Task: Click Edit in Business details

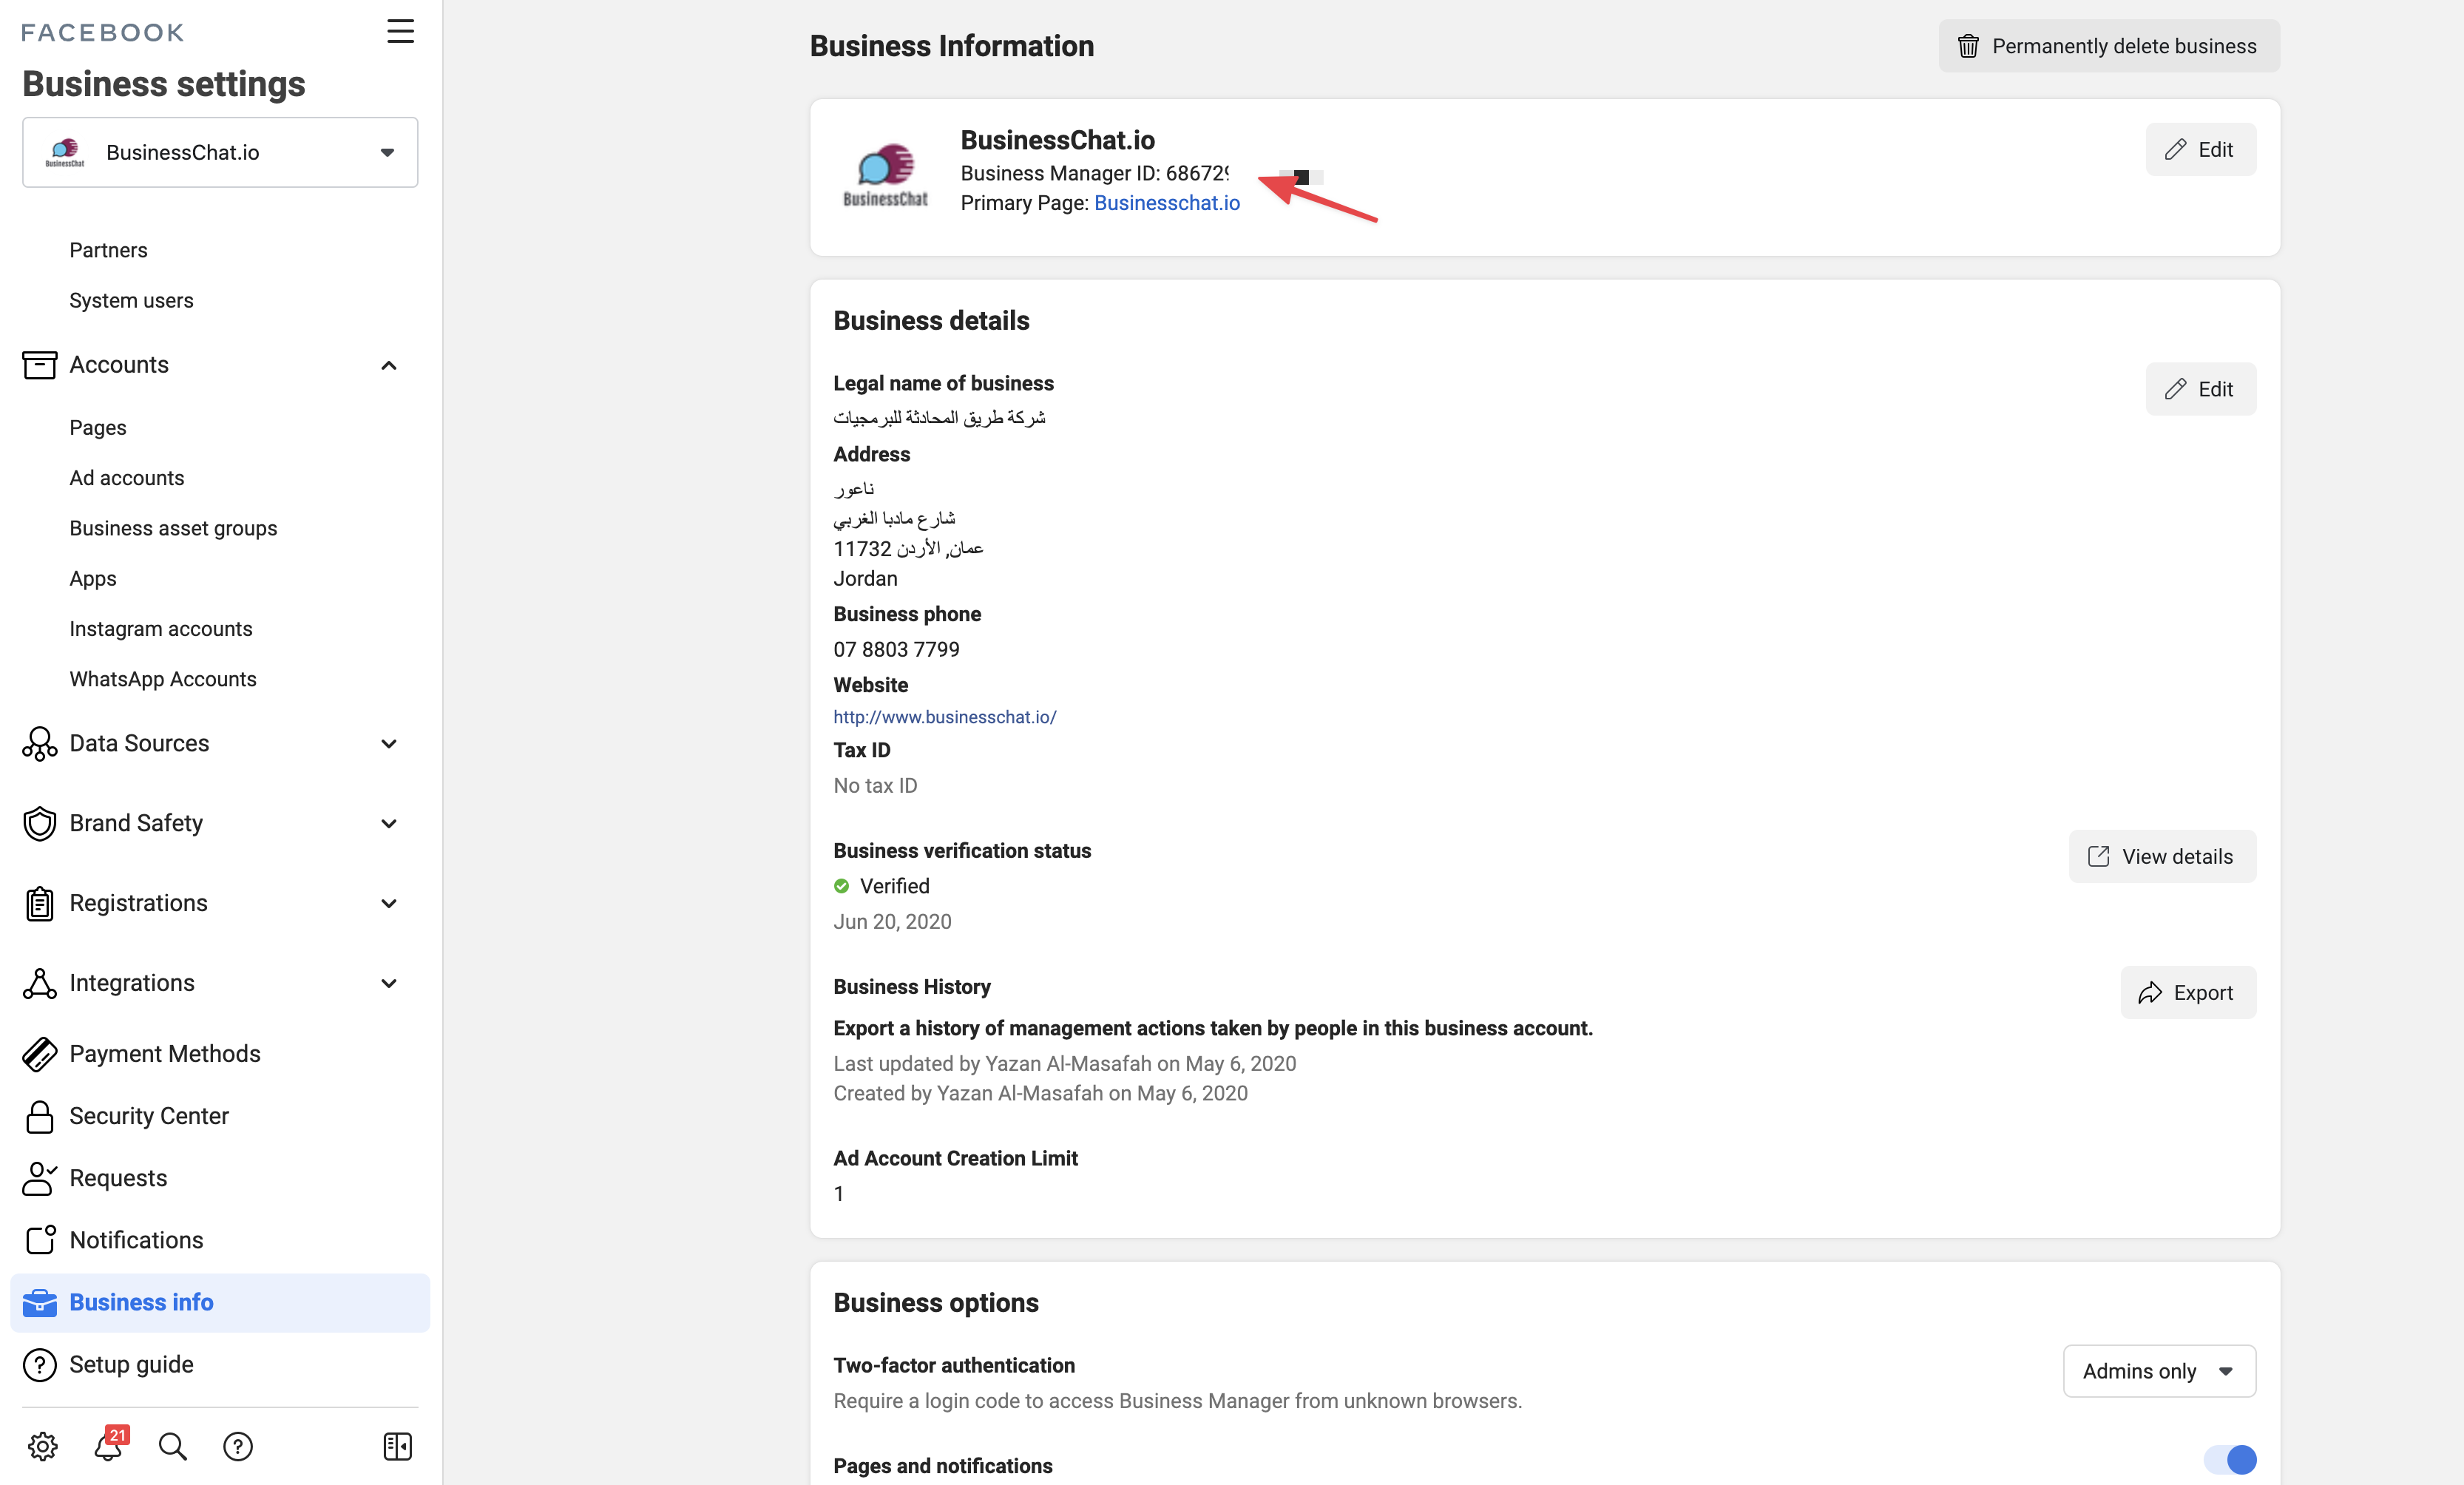Action: coord(2200,389)
